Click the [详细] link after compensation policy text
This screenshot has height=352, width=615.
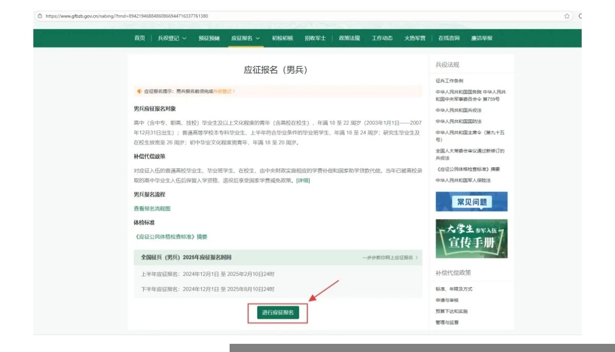[303, 181]
